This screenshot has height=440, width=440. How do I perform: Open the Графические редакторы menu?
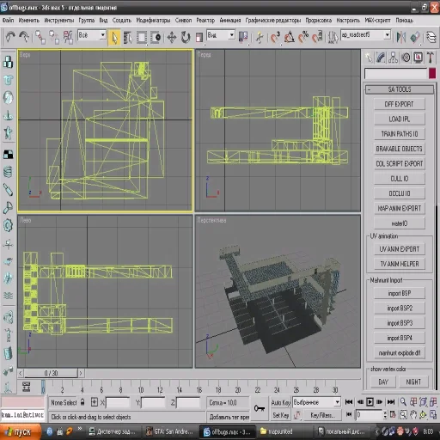(x=273, y=21)
